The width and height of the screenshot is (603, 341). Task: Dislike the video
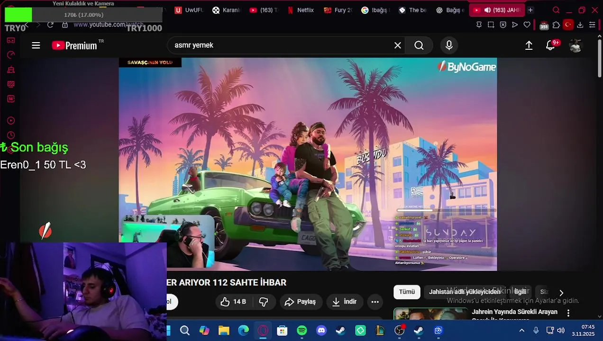(264, 302)
